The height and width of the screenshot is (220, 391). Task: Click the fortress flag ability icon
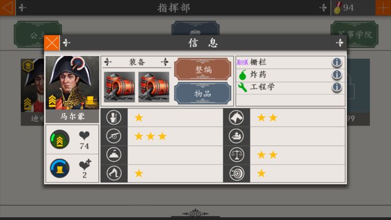113,155
